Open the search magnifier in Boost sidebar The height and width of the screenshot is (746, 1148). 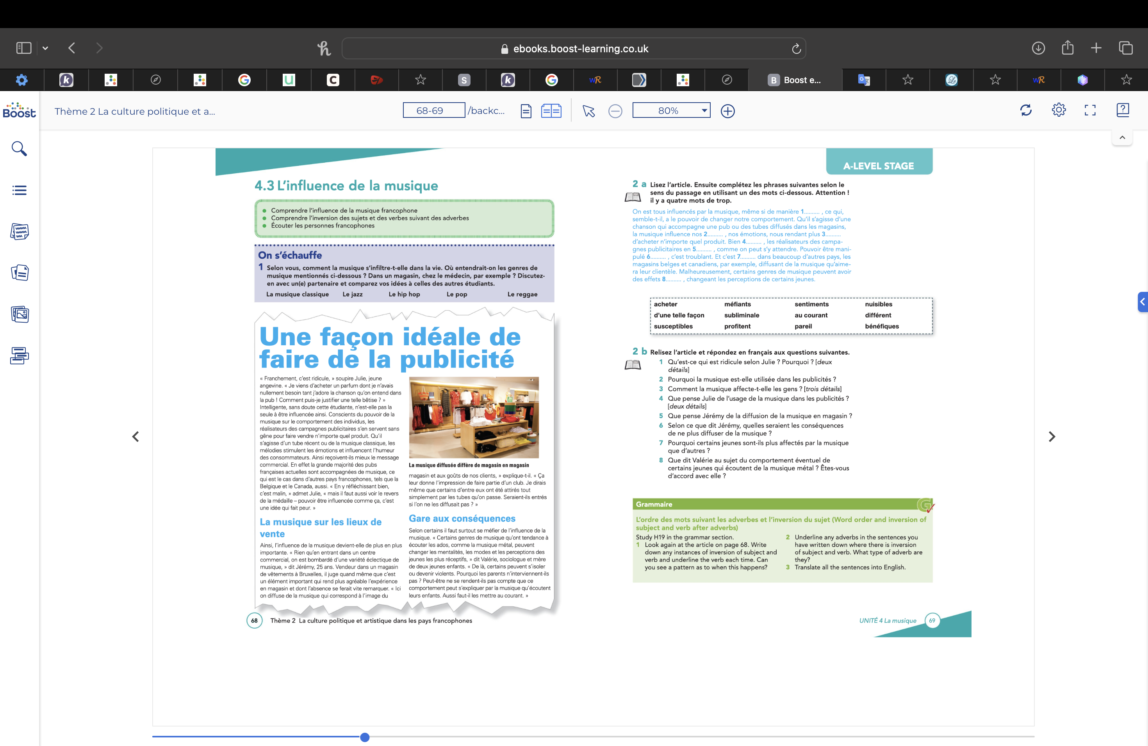pyautogui.click(x=19, y=148)
